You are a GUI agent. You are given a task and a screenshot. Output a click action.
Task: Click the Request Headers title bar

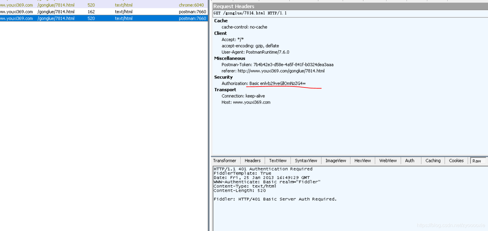pyautogui.click(x=350, y=6)
